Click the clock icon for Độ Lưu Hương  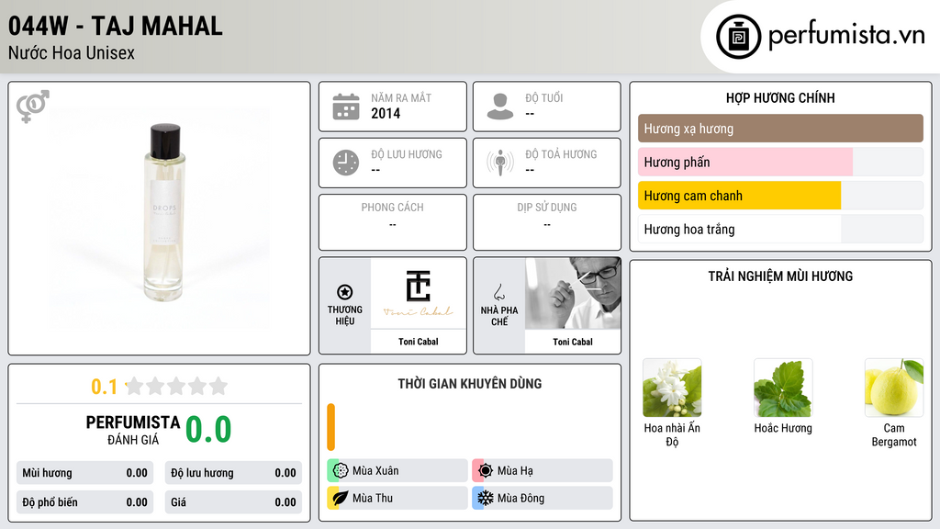click(346, 163)
